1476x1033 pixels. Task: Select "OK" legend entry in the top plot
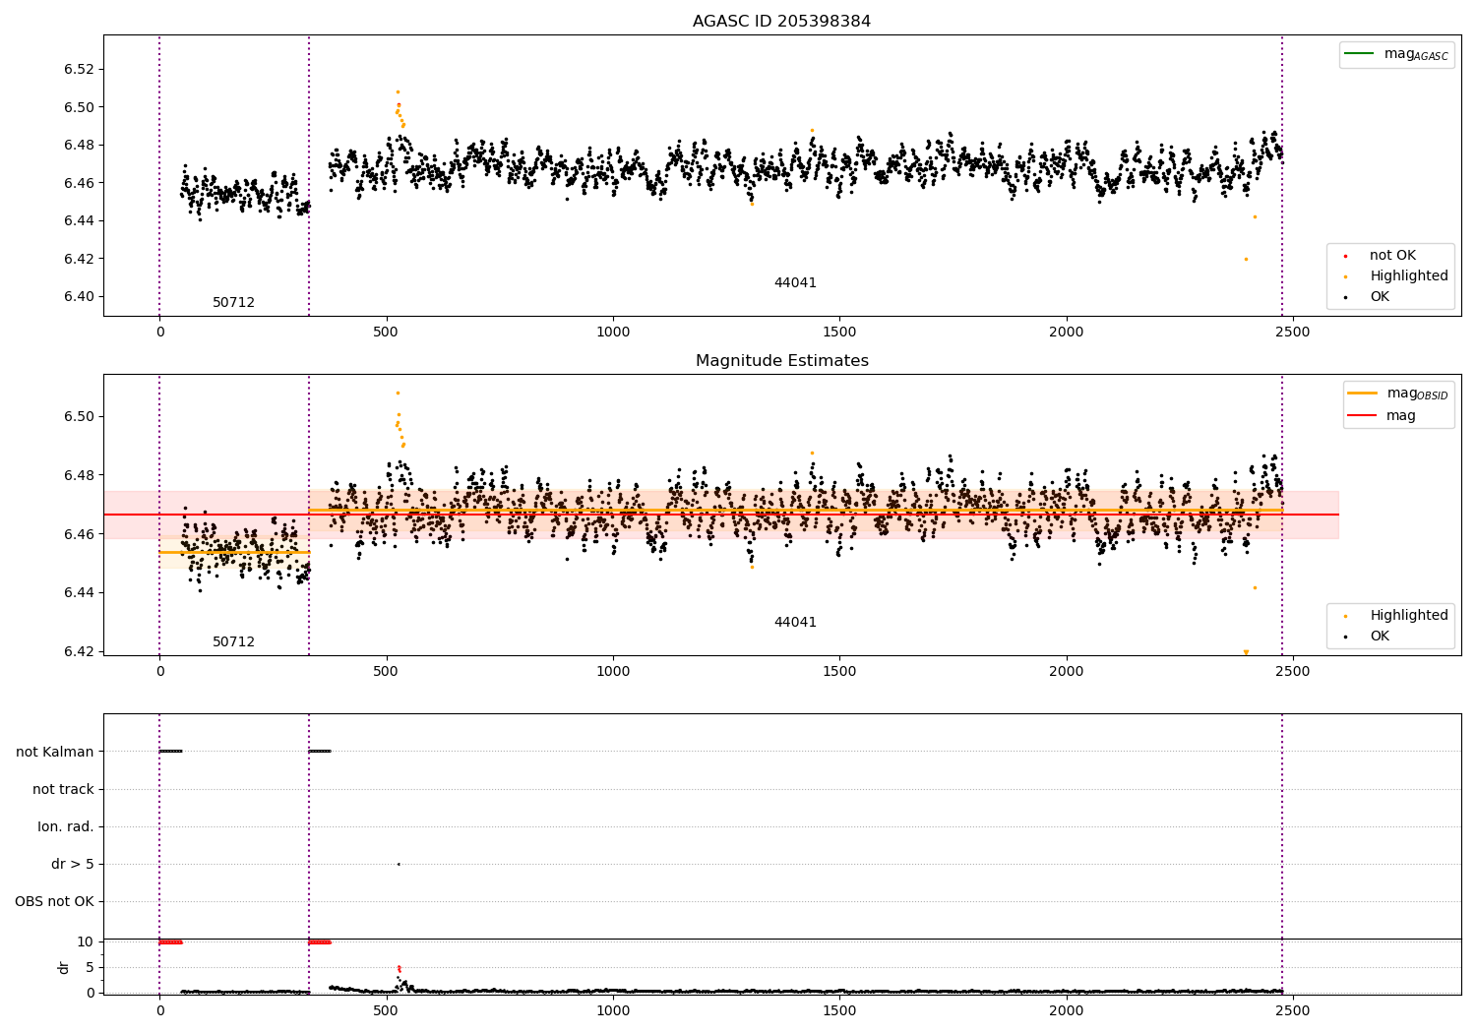pyautogui.click(x=1380, y=297)
